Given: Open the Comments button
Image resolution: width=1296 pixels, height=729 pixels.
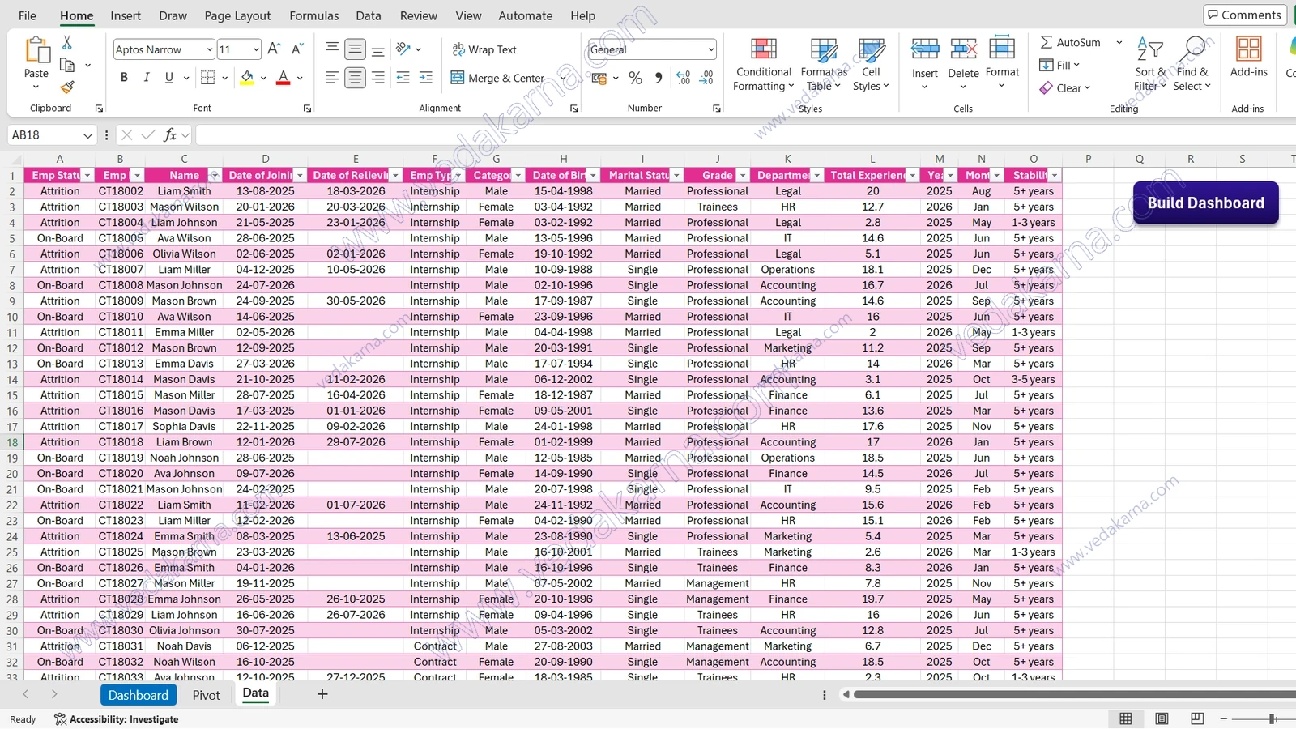Looking at the screenshot, I should (1245, 15).
